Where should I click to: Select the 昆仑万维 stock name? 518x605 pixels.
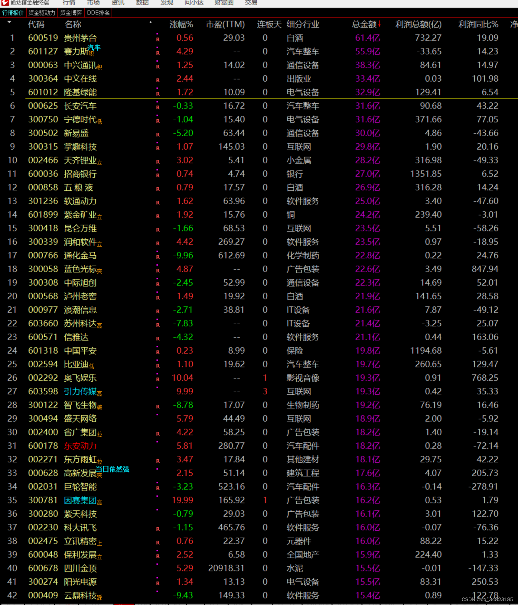click(80, 228)
